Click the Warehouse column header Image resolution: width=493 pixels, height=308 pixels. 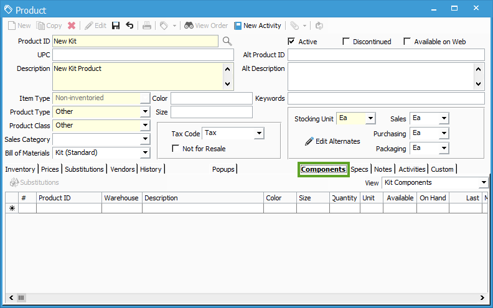click(122, 198)
